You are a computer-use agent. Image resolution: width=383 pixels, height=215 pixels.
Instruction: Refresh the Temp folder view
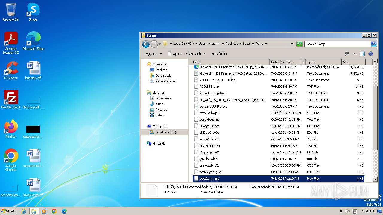[299, 44]
